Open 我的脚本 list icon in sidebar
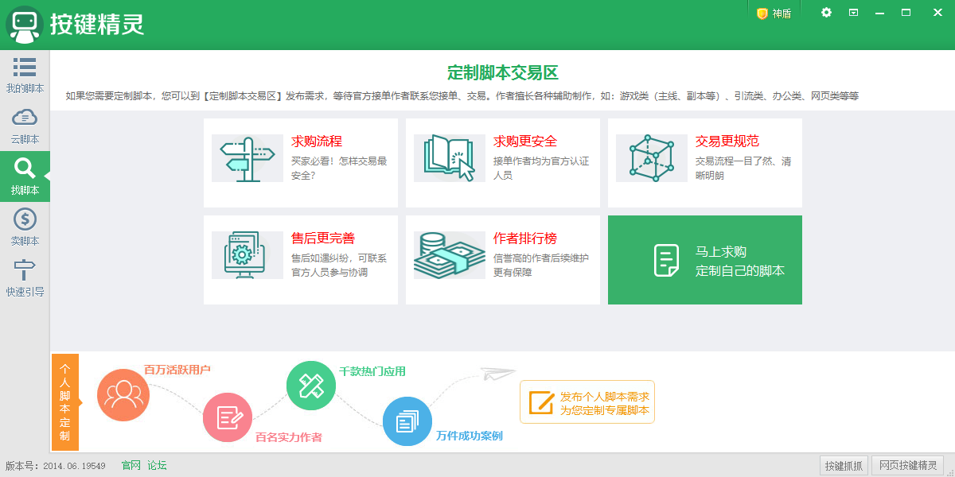Screen dimensions: 955x477 25,68
